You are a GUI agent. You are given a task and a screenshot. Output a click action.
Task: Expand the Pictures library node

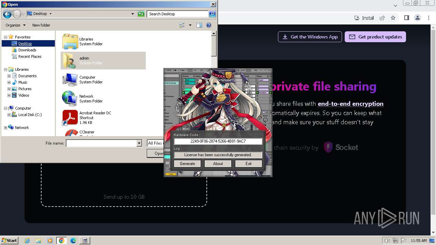pos(9,89)
